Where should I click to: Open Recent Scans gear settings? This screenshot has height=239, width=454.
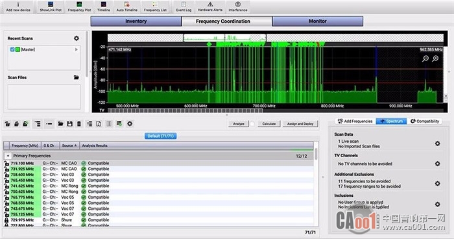[77, 38]
